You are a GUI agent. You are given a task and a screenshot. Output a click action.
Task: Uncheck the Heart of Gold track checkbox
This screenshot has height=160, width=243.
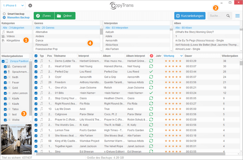click(36, 66)
